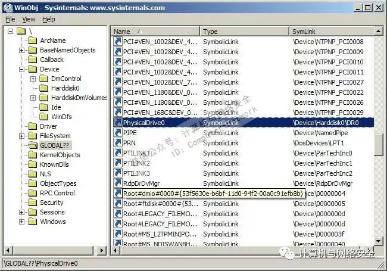Viewport: 387px width, 271px height.
Task: Select the DmControl tree item
Action: click(x=66, y=79)
